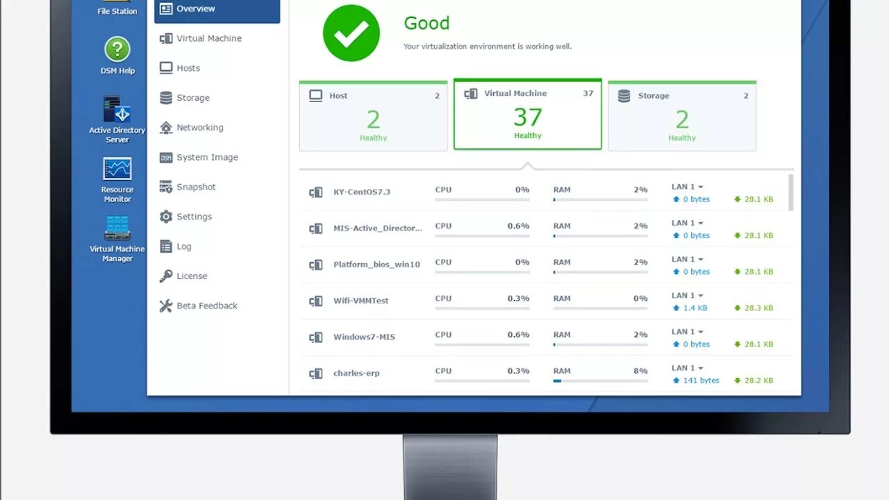
Task: Click the VM icon beside Platform_bios_win10
Action: [x=316, y=265]
